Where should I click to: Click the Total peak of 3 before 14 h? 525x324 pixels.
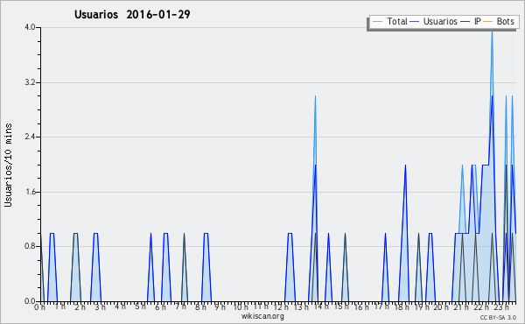(x=315, y=97)
